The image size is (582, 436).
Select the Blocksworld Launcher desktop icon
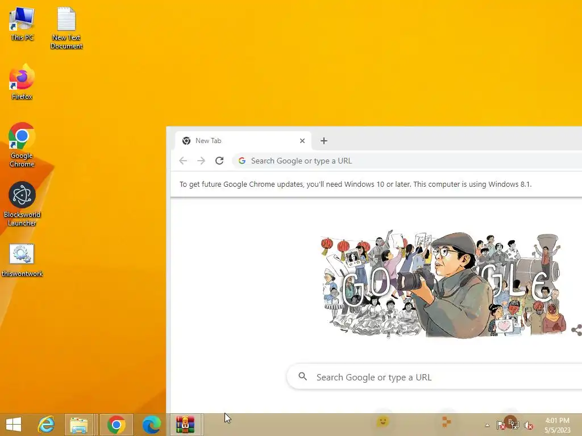tap(22, 204)
